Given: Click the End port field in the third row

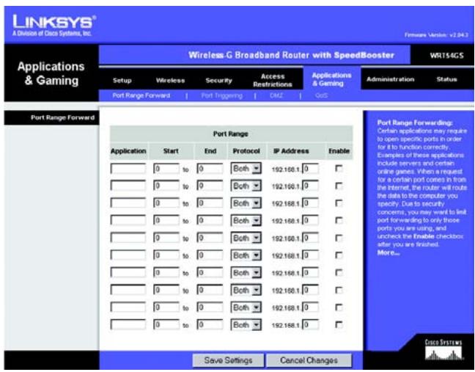Looking at the screenshot, I should [x=210, y=203].
